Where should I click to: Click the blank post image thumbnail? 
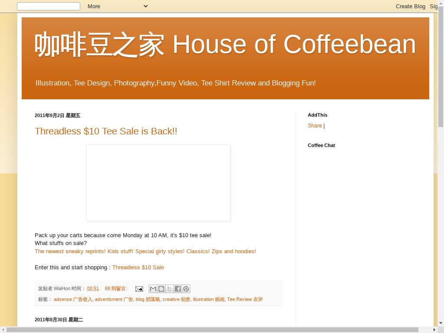(x=158, y=183)
